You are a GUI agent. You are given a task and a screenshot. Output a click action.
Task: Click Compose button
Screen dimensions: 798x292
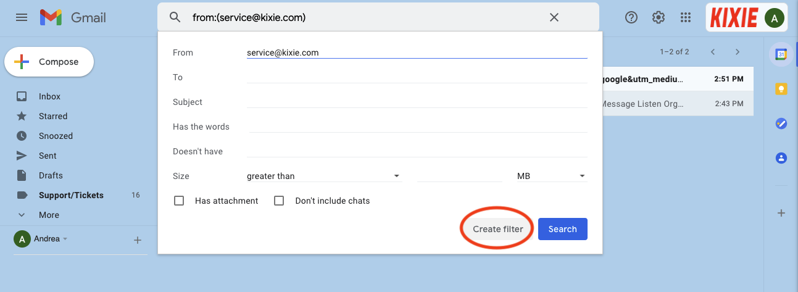coord(49,62)
